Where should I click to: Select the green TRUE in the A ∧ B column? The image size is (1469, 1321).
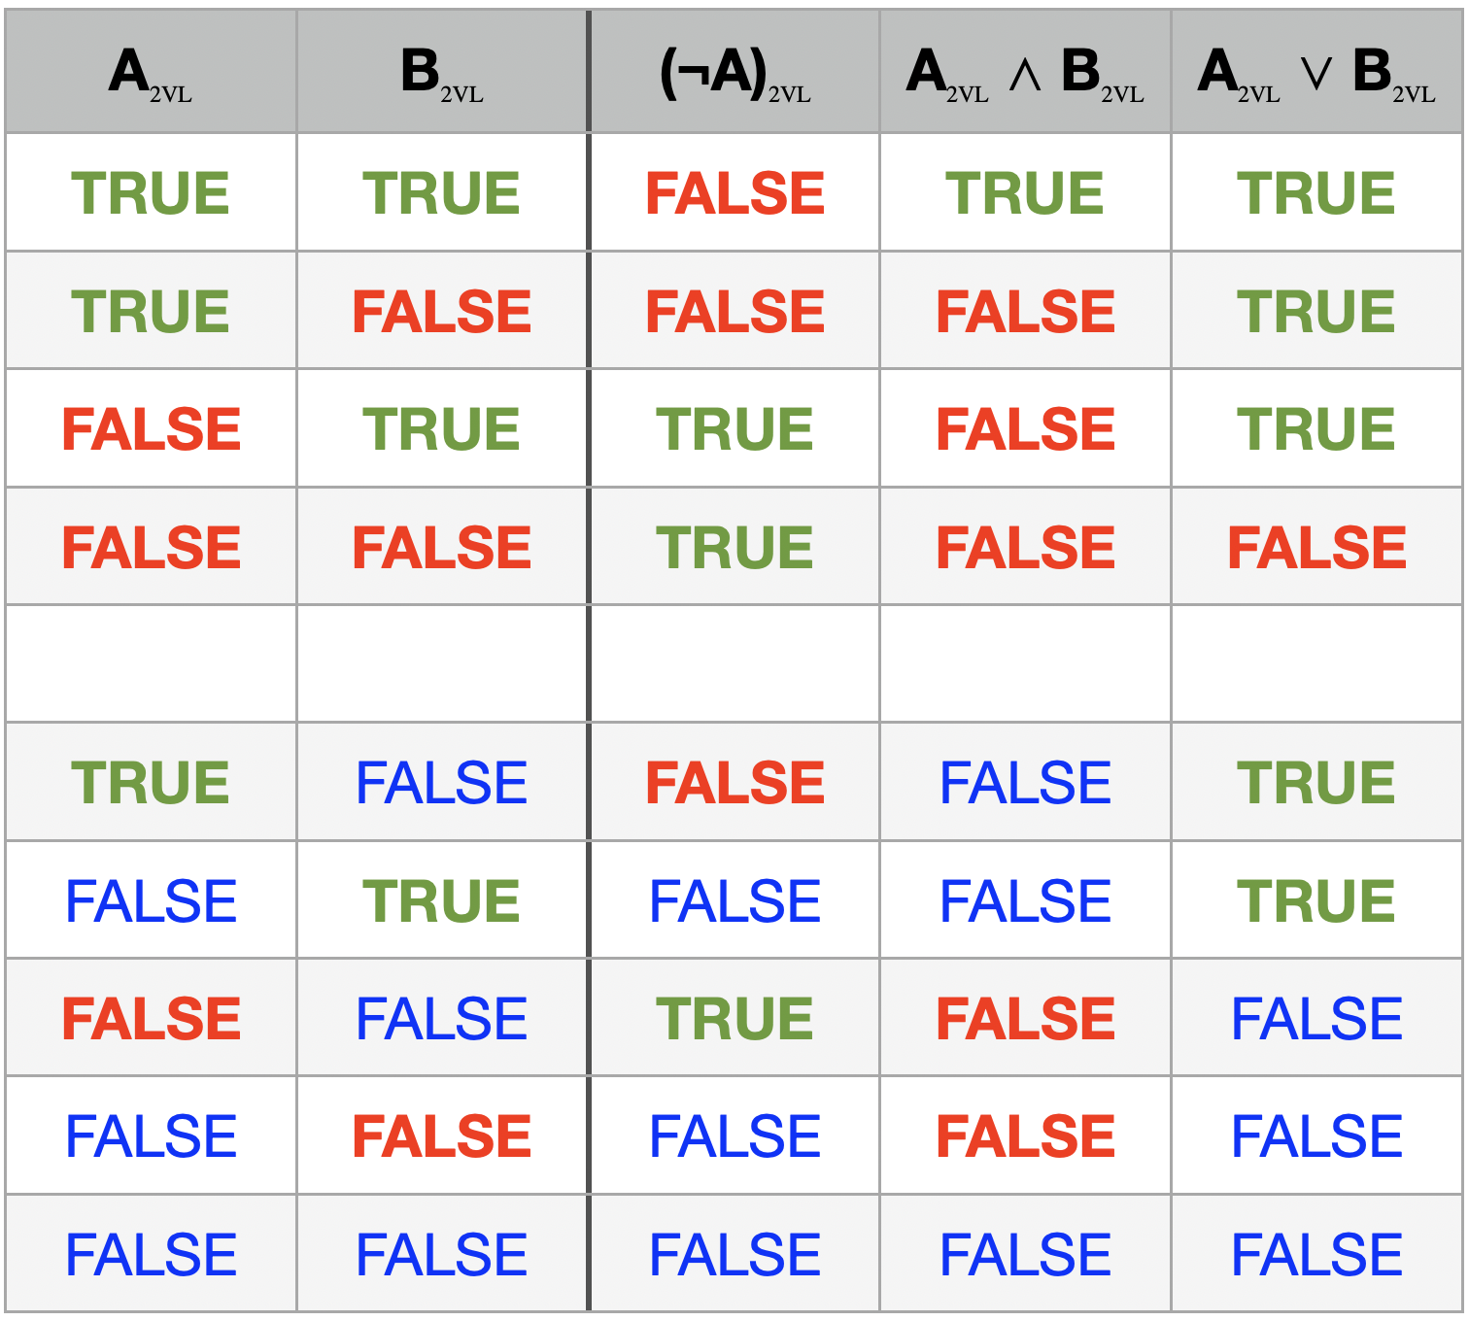(x=1025, y=193)
